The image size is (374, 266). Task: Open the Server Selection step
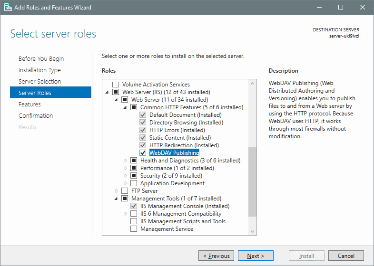[x=39, y=81]
